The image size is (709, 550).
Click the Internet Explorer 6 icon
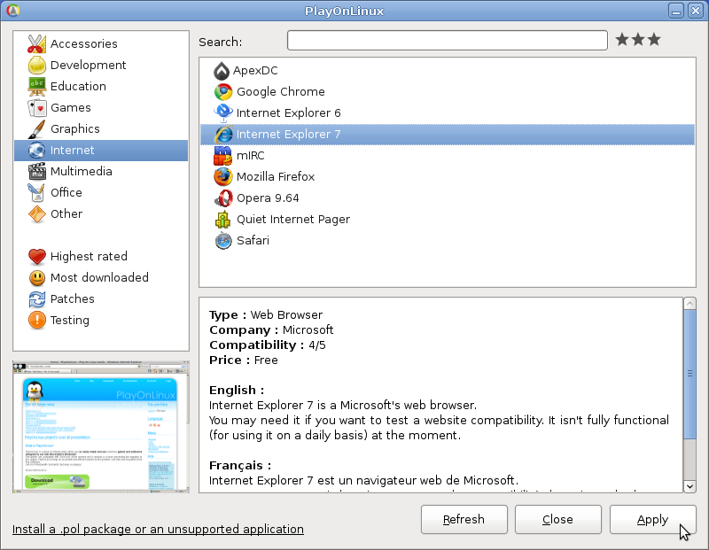tap(223, 113)
